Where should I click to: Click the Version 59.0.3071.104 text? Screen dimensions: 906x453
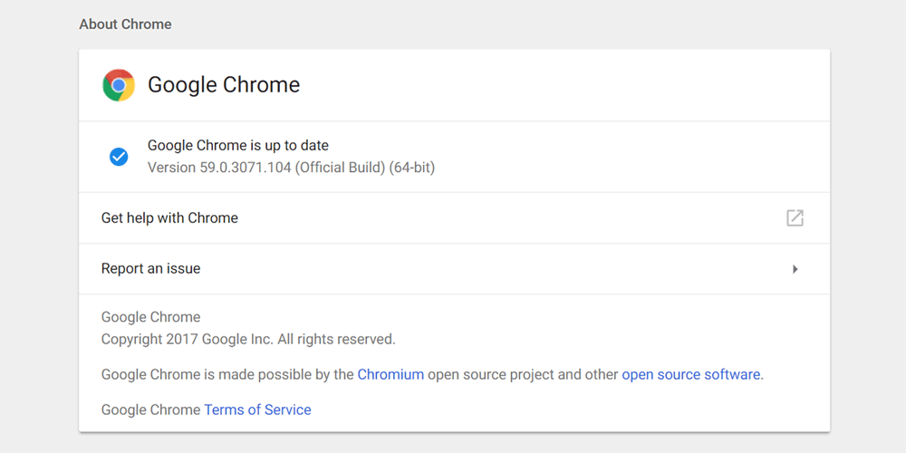point(291,168)
